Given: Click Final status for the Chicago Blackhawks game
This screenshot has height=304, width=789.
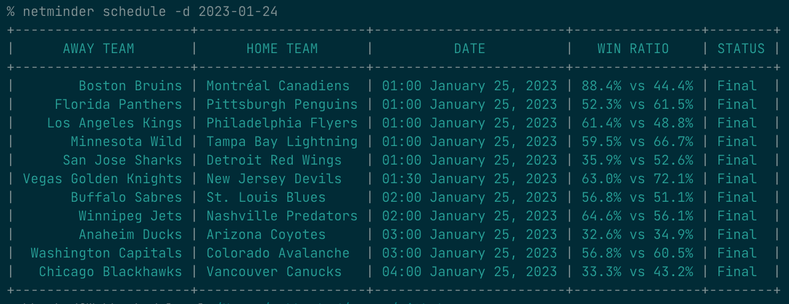Looking at the screenshot, I should coord(737,271).
